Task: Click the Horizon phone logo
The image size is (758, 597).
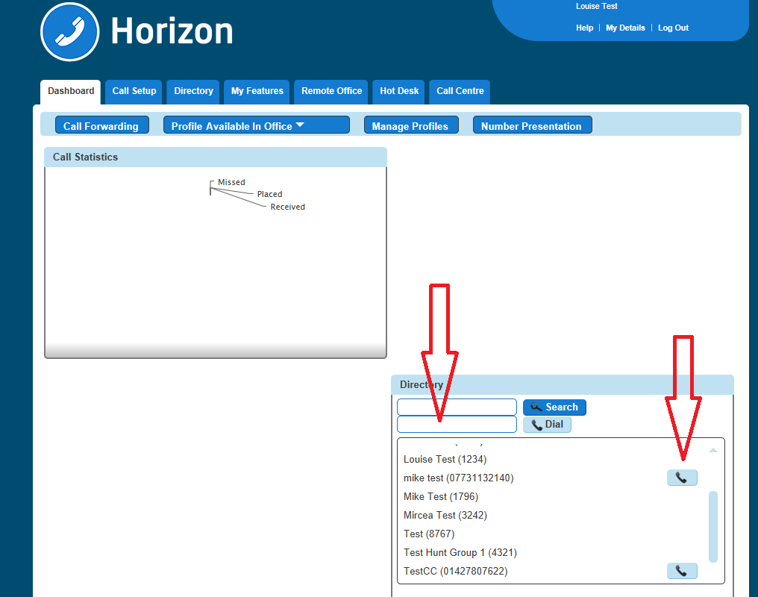Action: (70, 32)
